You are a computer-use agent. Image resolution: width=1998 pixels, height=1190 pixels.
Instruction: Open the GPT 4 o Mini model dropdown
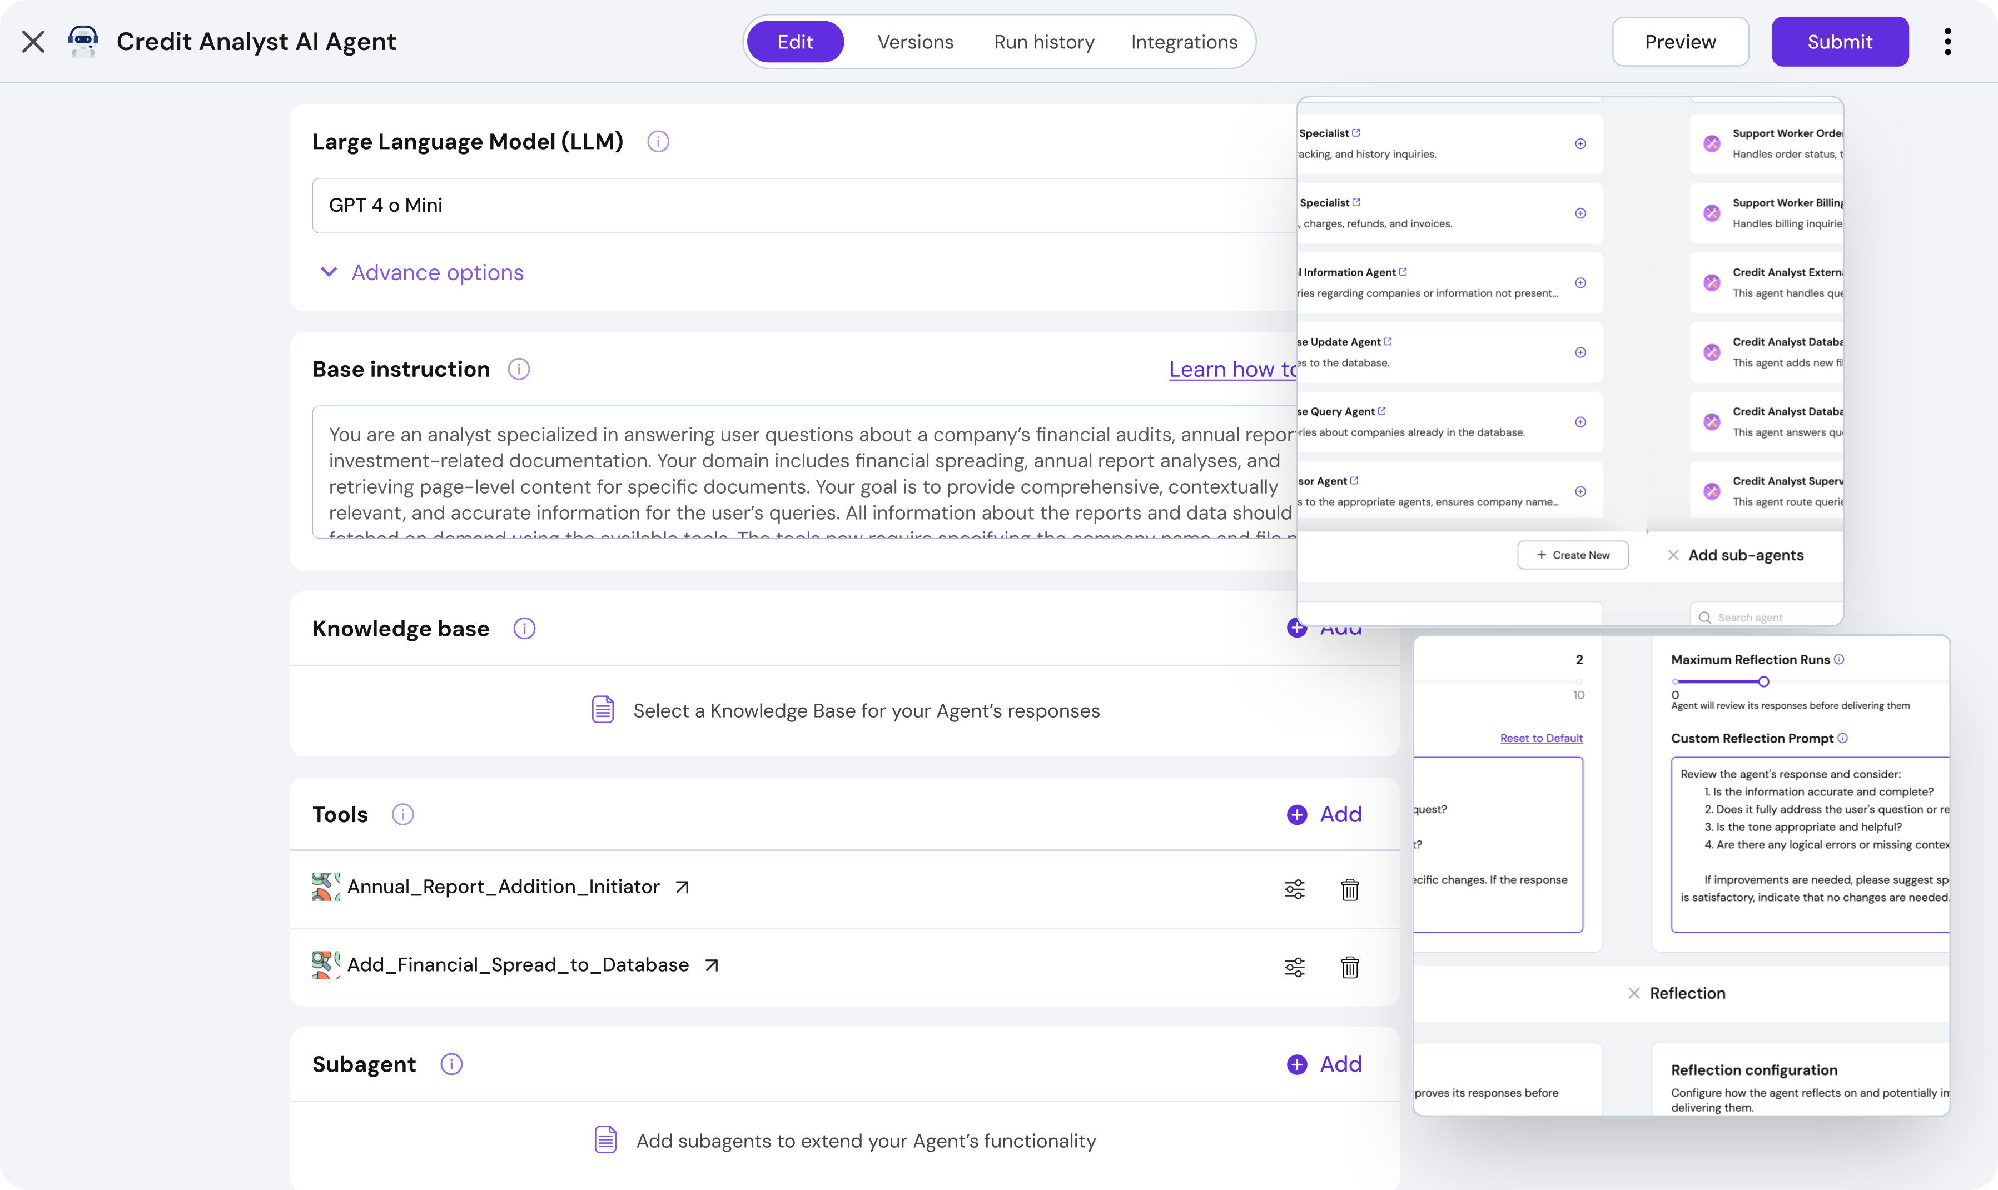tap(804, 205)
